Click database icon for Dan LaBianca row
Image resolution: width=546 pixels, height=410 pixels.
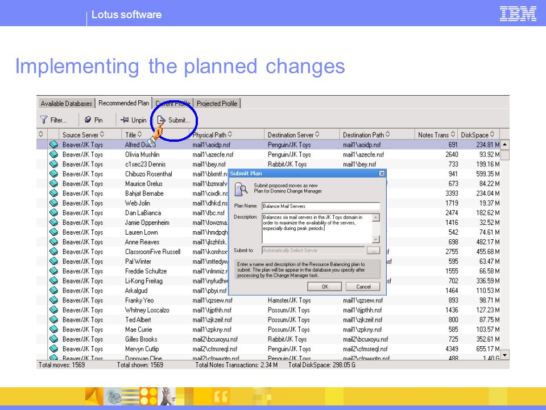[53, 212]
